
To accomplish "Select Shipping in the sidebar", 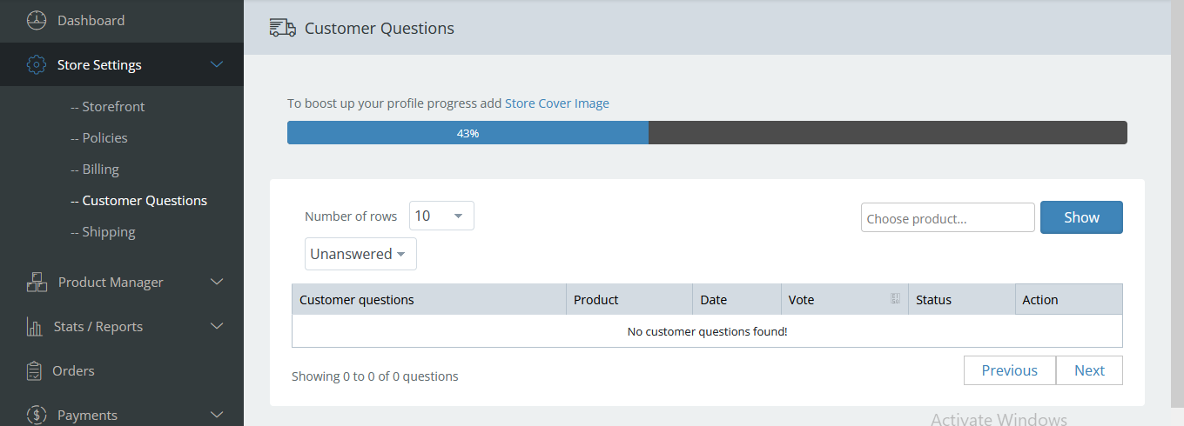I will [x=103, y=232].
